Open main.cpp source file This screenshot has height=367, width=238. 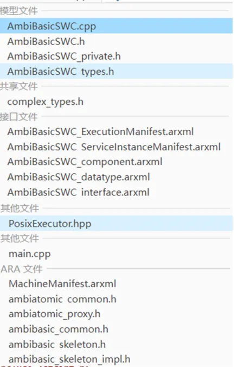[116, 254]
